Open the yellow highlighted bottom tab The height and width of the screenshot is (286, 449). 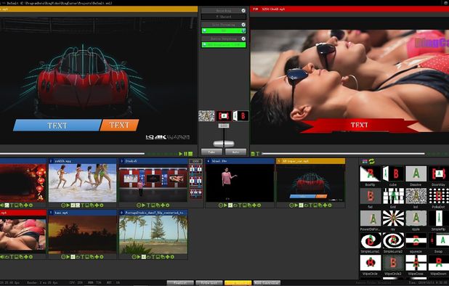(238, 282)
